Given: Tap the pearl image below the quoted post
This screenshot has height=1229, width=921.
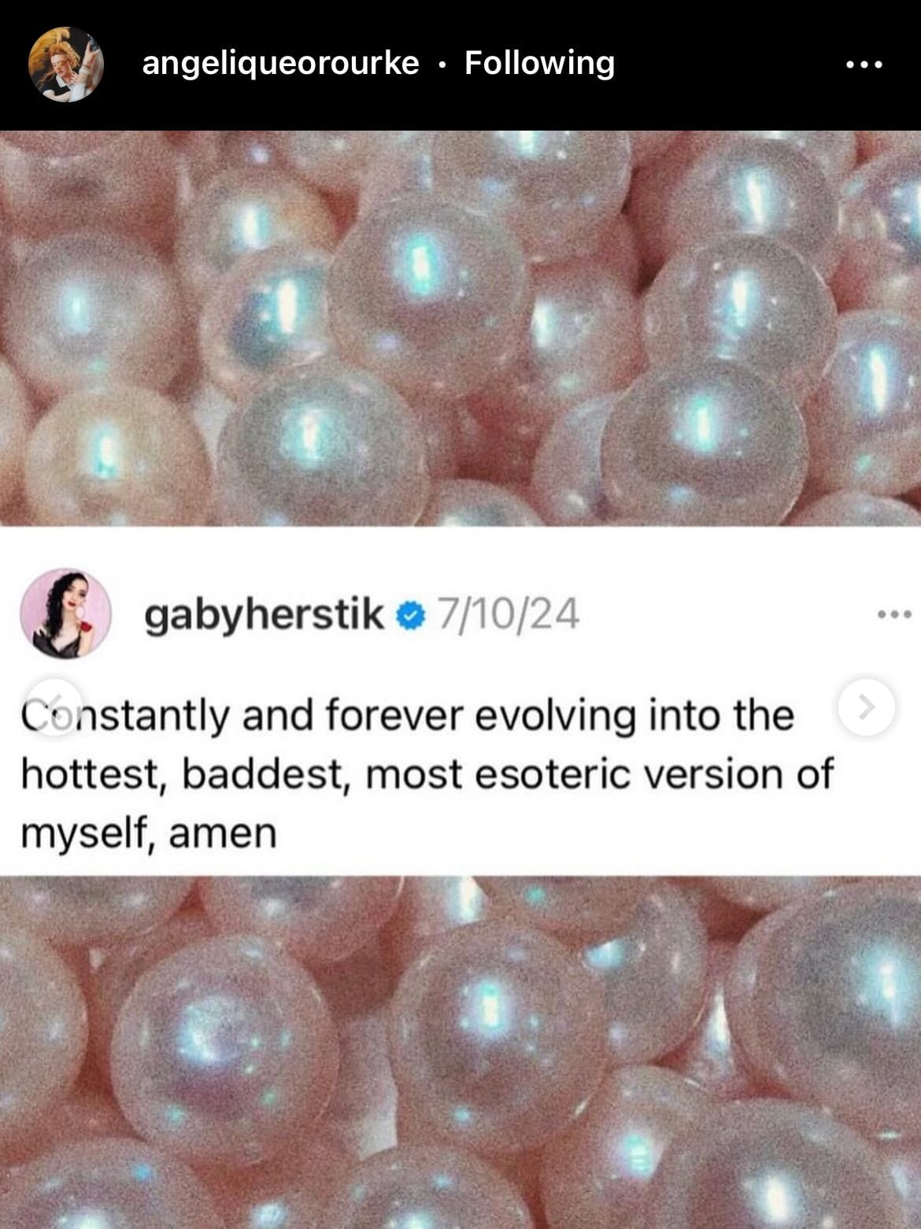Looking at the screenshot, I should click(460, 1053).
